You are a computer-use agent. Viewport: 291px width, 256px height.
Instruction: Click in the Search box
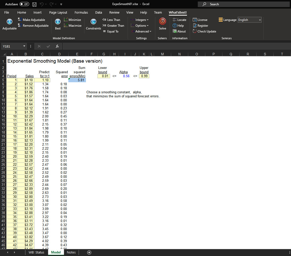click(x=244, y=4)
